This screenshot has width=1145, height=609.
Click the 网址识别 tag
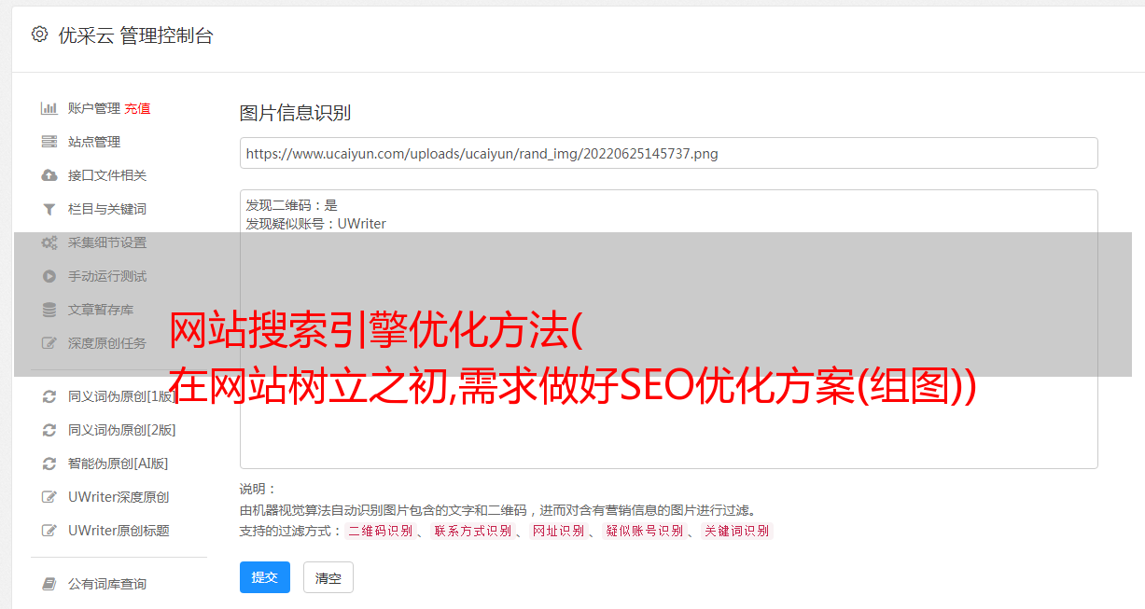[x=558, y=531]
